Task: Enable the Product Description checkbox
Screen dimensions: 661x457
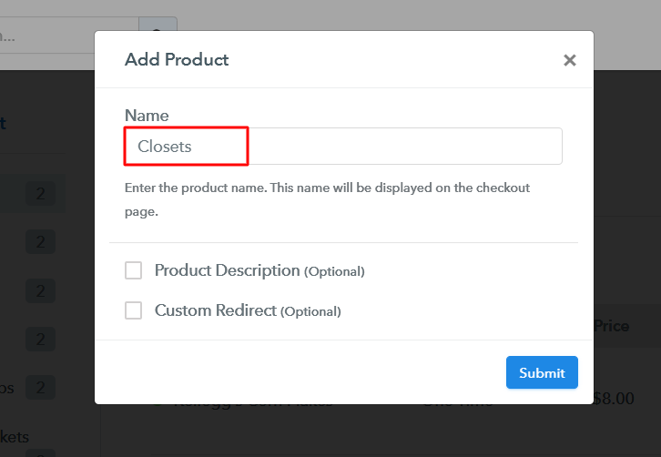Action: (x=134, y=270)
